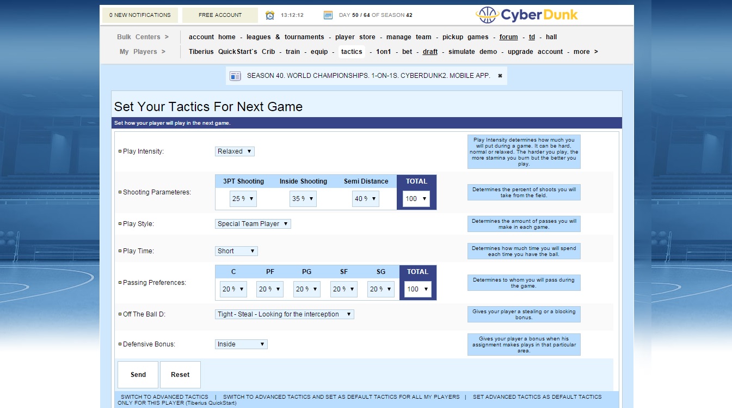The width and height of the screenshot is (732, 408).
Task: Open the SF passing percentage dropdown
Action: tap(344, 289)
